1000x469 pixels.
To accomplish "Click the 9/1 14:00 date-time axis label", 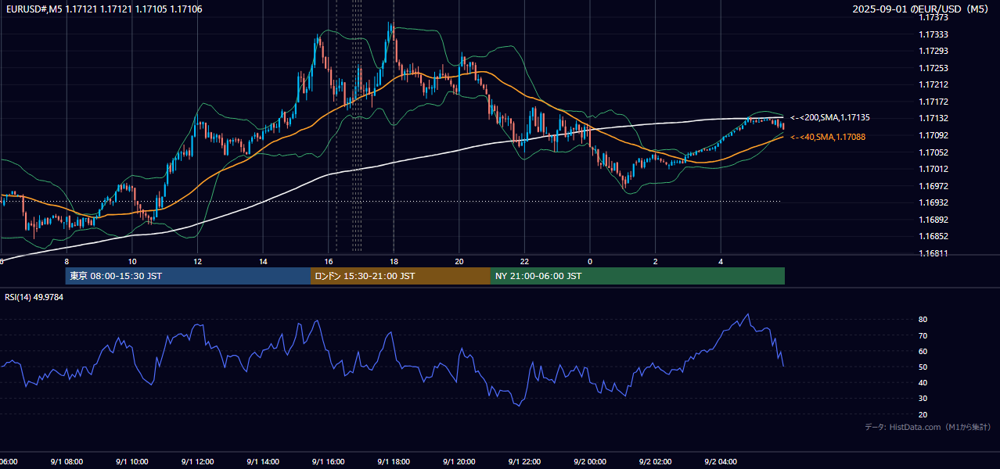I will [x=263, y=462].
